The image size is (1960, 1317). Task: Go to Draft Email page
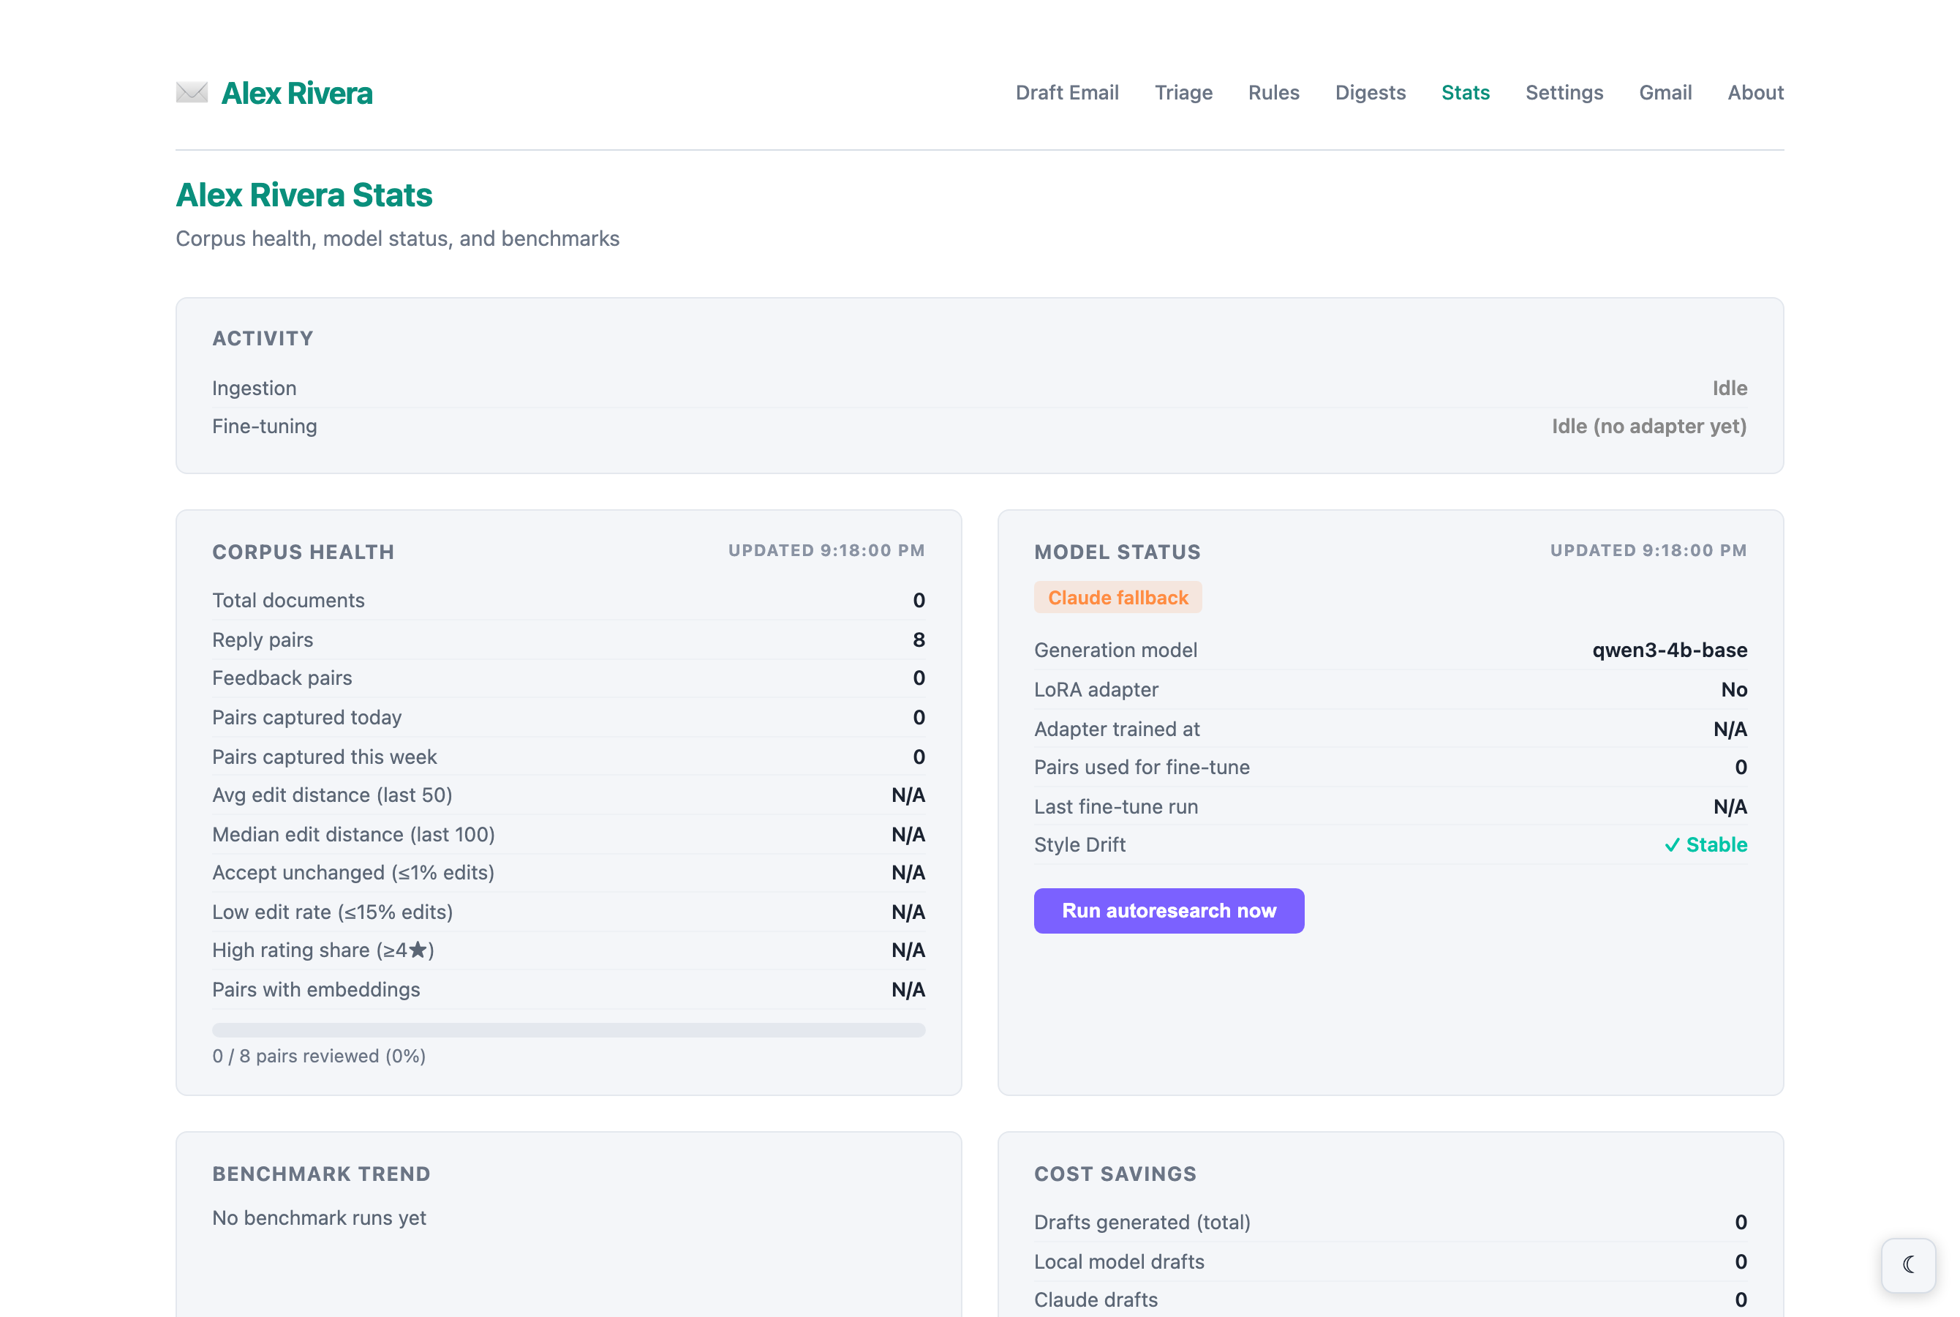coord(1067,92)
